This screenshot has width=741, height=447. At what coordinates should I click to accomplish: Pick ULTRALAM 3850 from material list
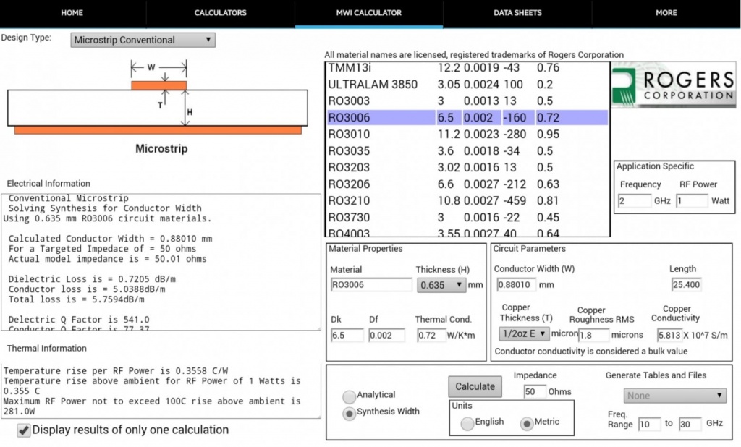click(x=373, y=84)
